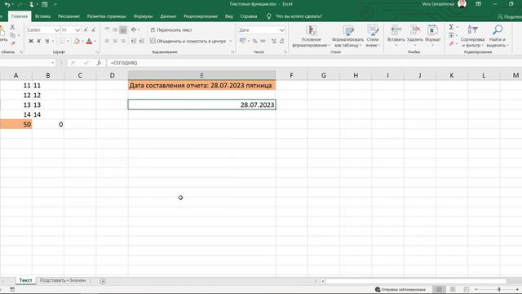Switch to the Главная ribbon tab
Viewport: 522px width, 294px height.
coord(20,16)
